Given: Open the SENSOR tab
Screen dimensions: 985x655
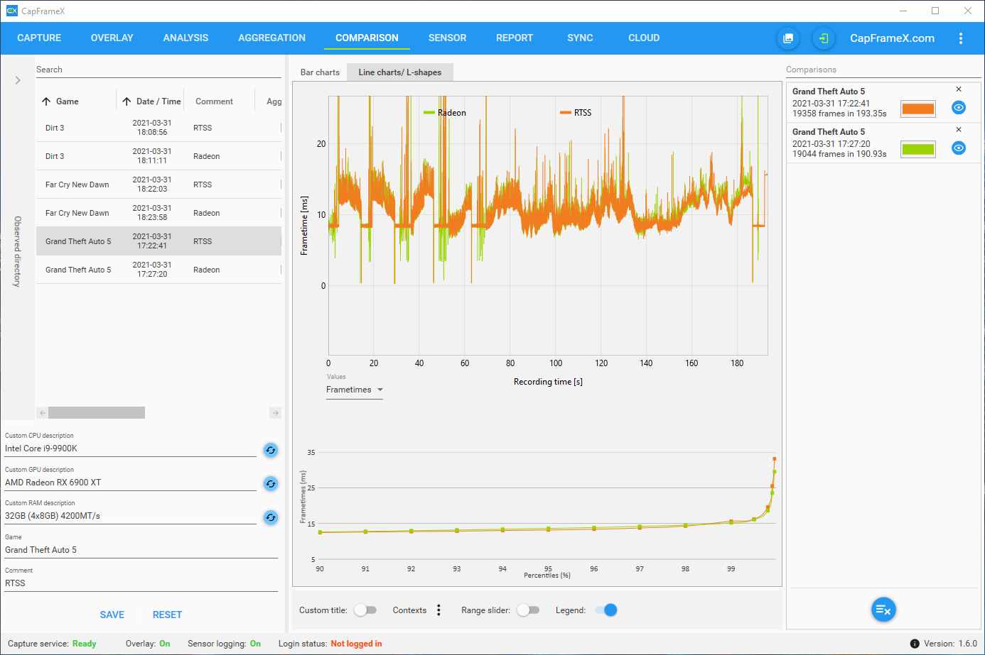Looking at the screenshot, I should pyautogui.click(x=447, y=38).
